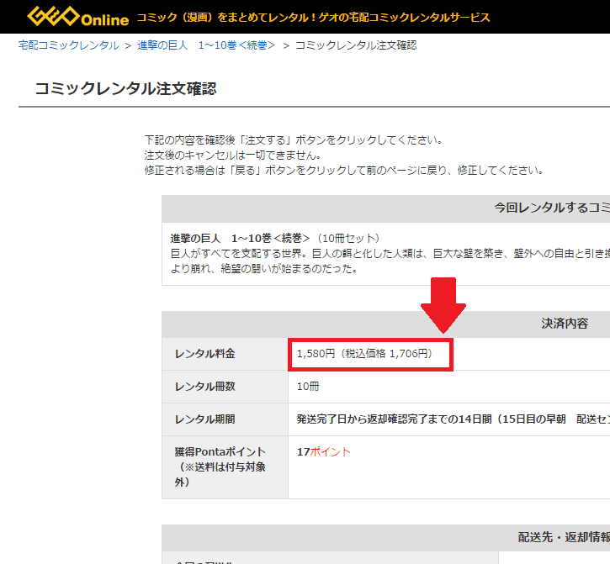Image resolution: width=610 pixels, height=564 pixels.
Task: Click the 今回レンタルするコミック section header
Action: coord(552,208)
